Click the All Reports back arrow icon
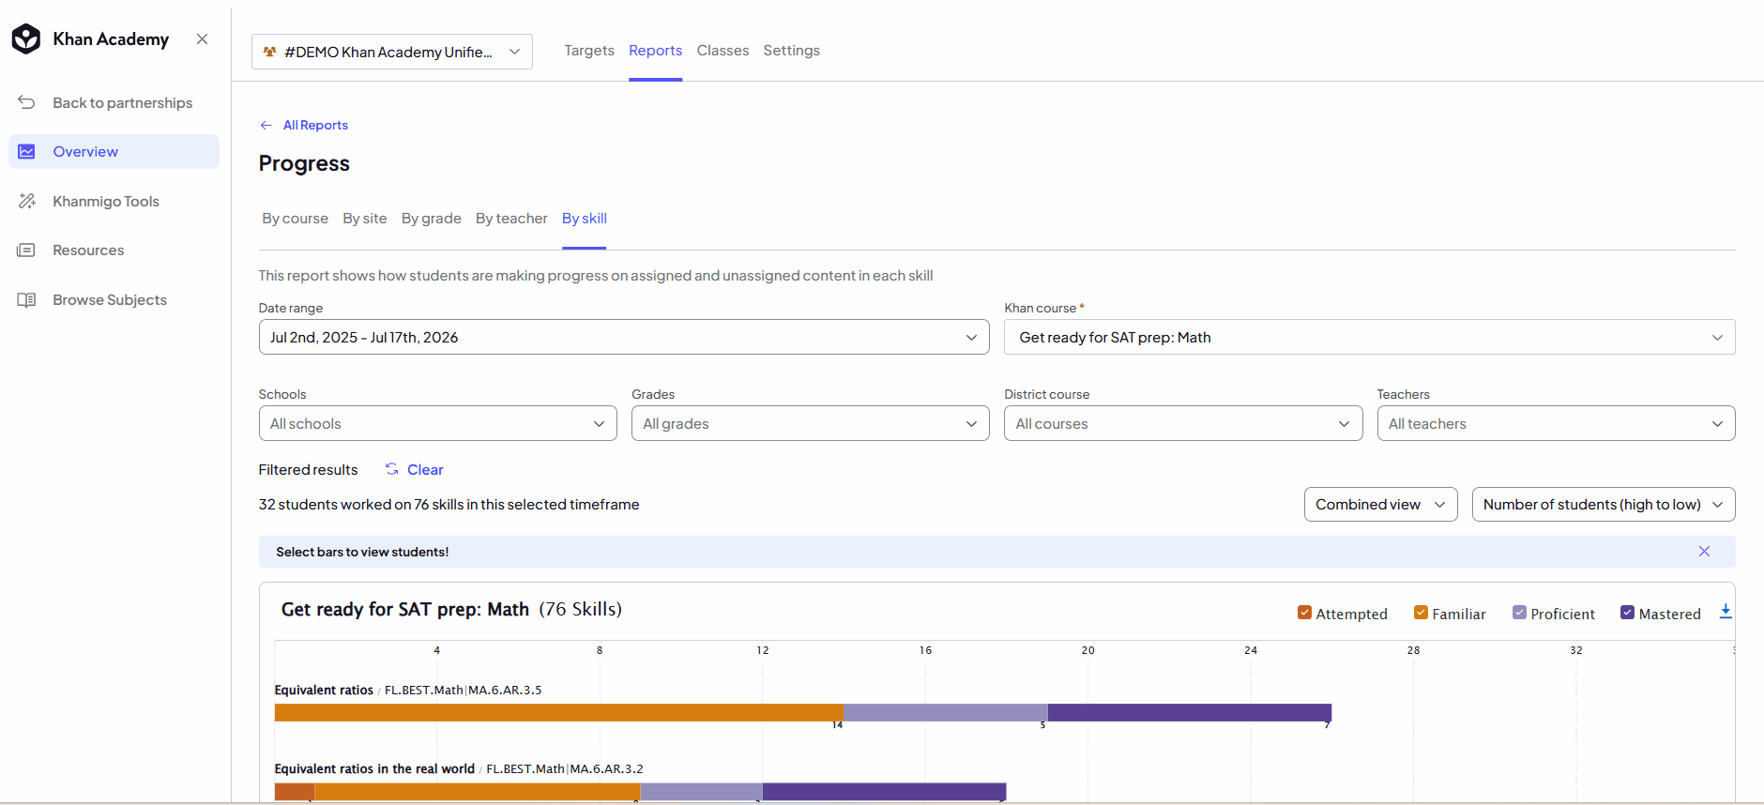Viewport: 1764px width, 805px height. (266, 125)
